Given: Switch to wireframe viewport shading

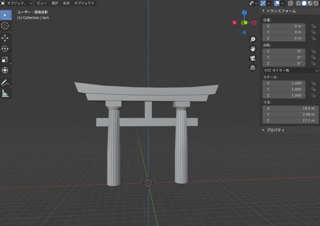Looking at the screenshot, I should (x=298, y=3).
